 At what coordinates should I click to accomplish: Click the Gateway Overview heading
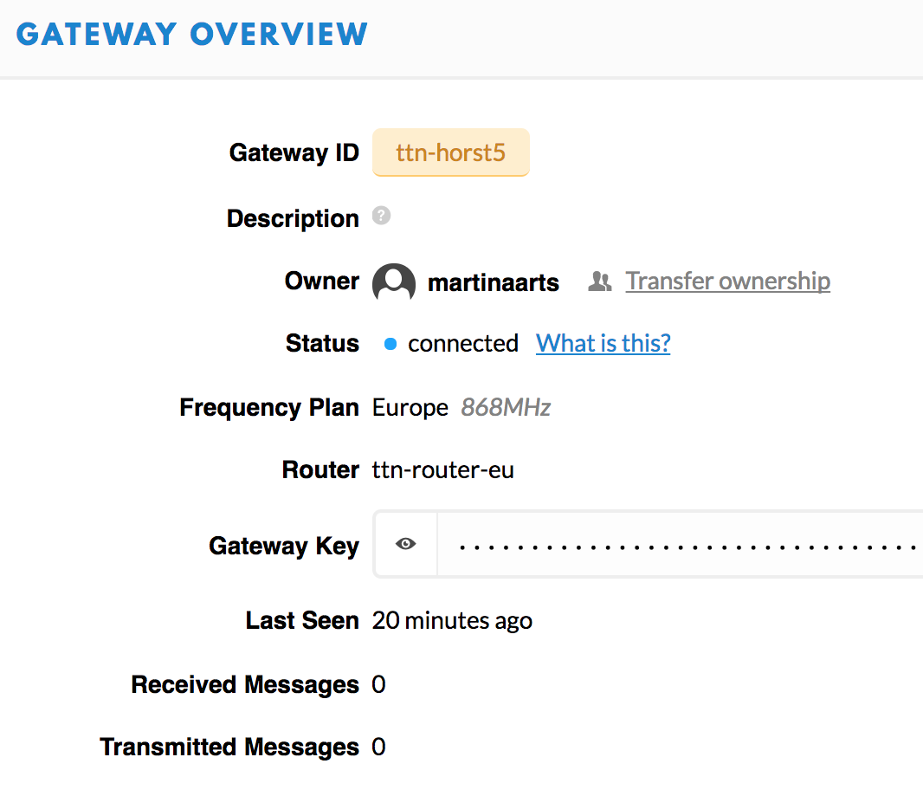[192, 35]
